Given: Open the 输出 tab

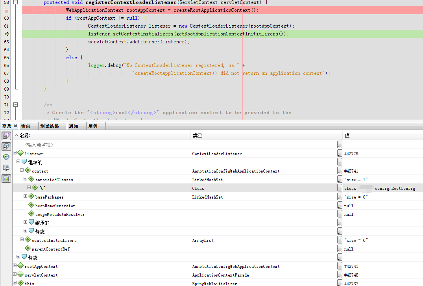Looking at the screenshot, I should click(25, 126).
